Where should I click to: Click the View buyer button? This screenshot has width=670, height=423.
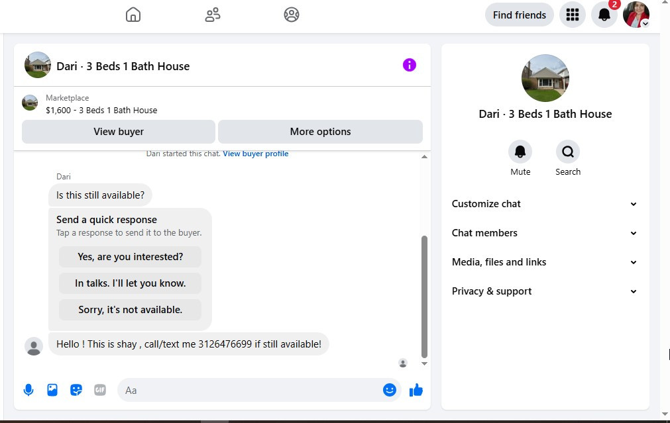[119, 132]
